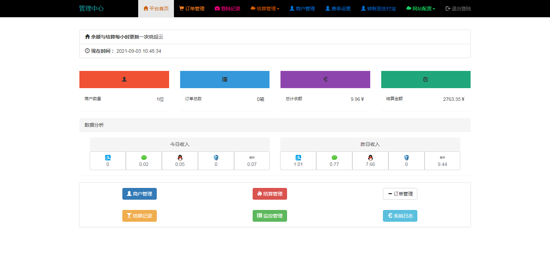The width and height of the screenshot is (550, 263).
Task: Click the clock icon beside 现在时间
Action: click(87, 51)
